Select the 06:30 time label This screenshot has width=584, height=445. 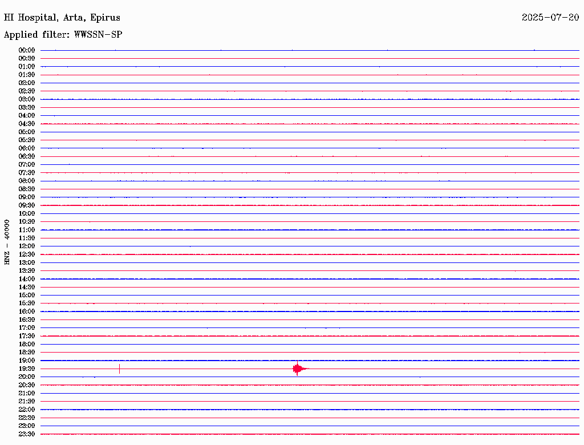pyautogui.click(x=27, y=156)
